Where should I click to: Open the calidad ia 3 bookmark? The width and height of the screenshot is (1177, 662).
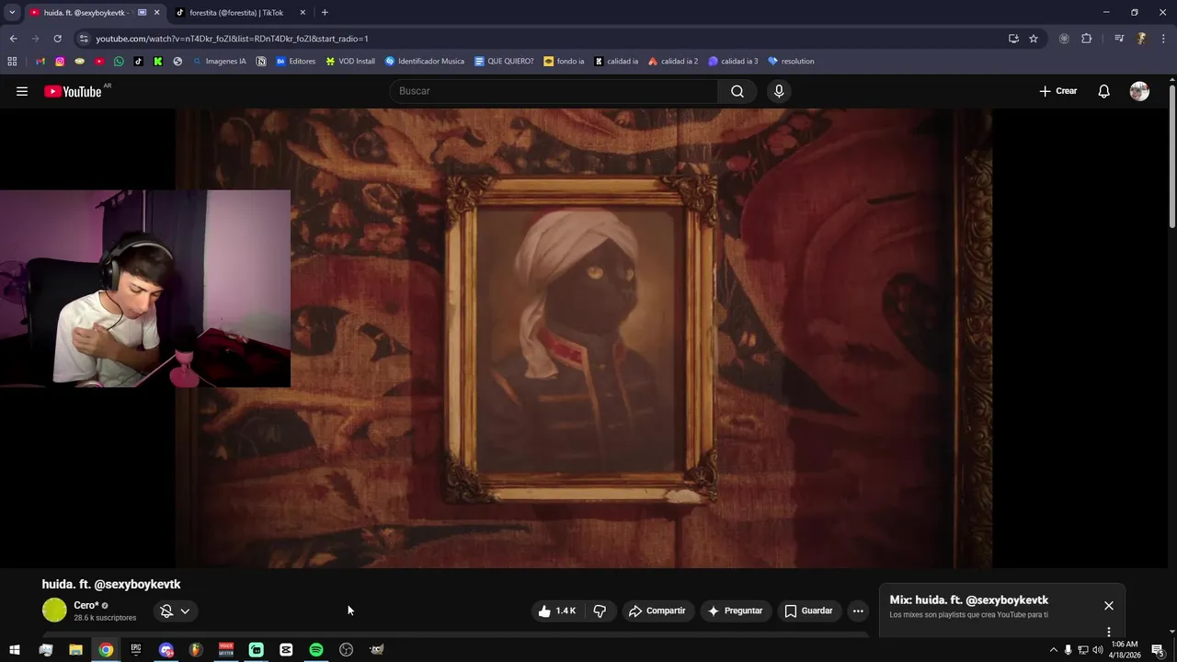click(733, 62)
